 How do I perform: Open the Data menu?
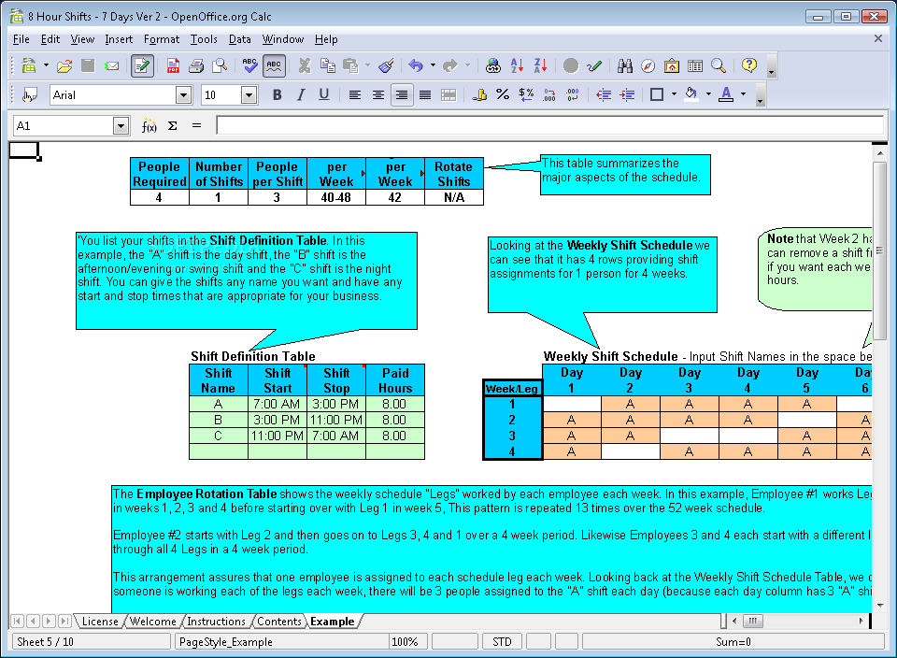(x=240, y=39)
